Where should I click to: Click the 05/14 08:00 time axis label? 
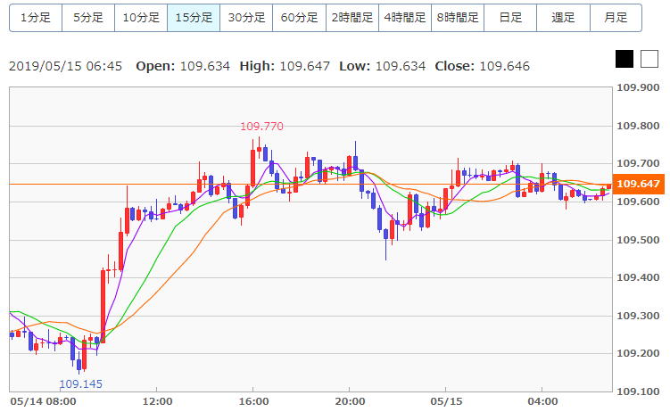(x=43, y=402)
